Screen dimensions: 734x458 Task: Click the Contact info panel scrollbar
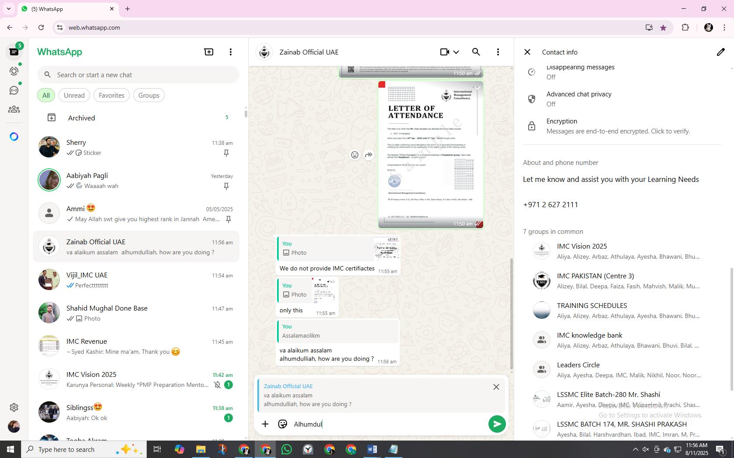pyautogui.click(x=732, y=329)
